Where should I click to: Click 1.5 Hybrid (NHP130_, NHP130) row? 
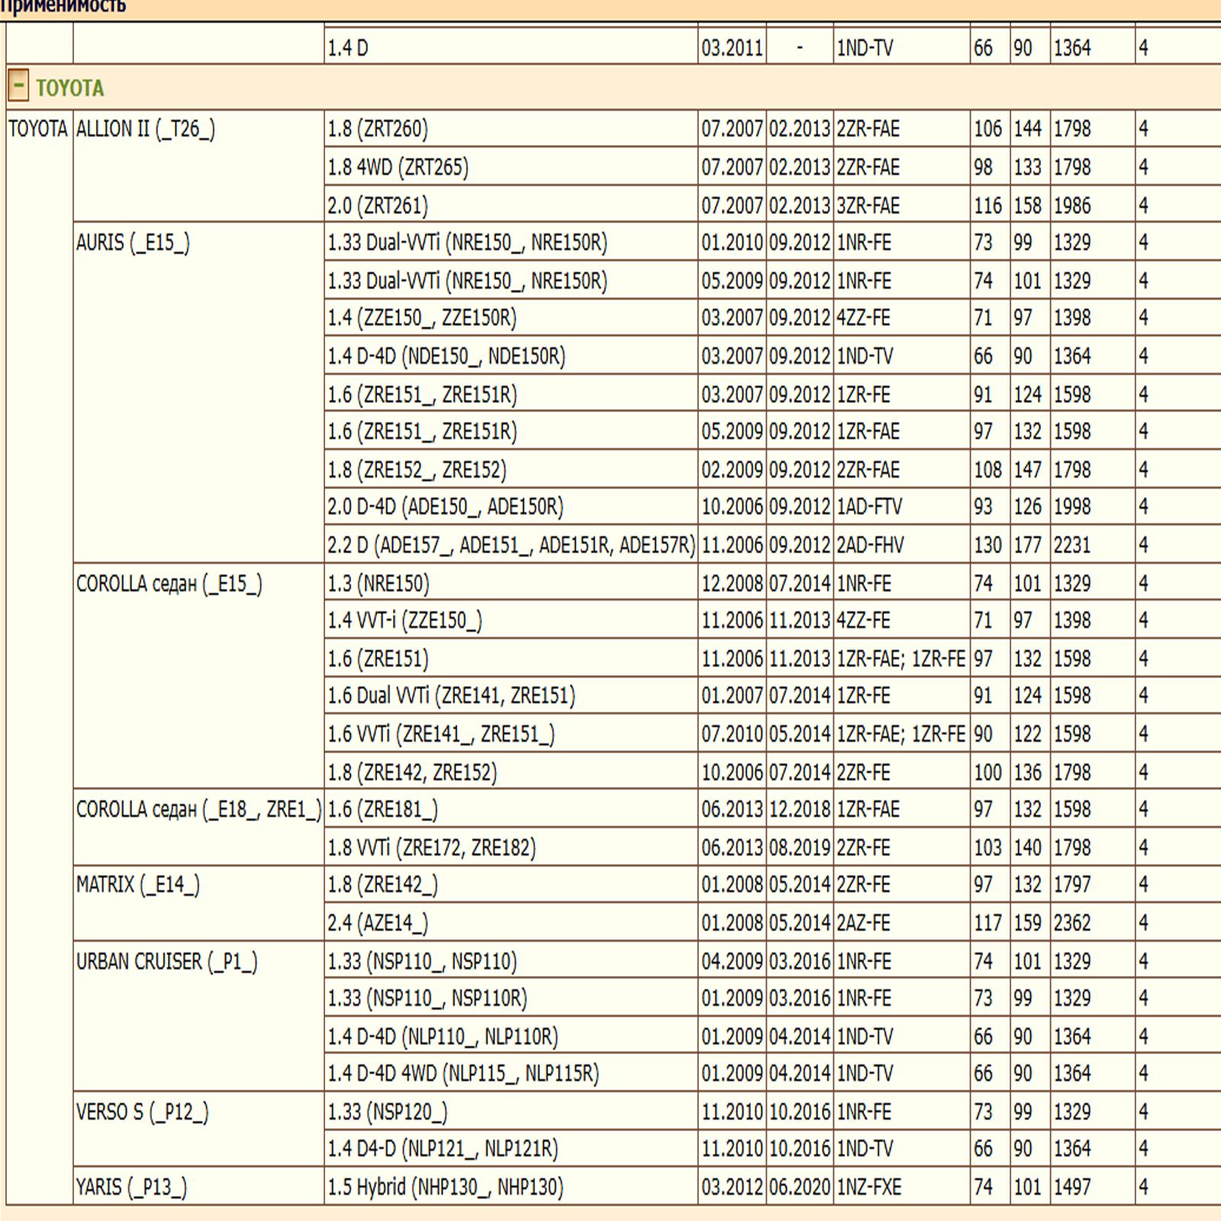pos(445,1187)
